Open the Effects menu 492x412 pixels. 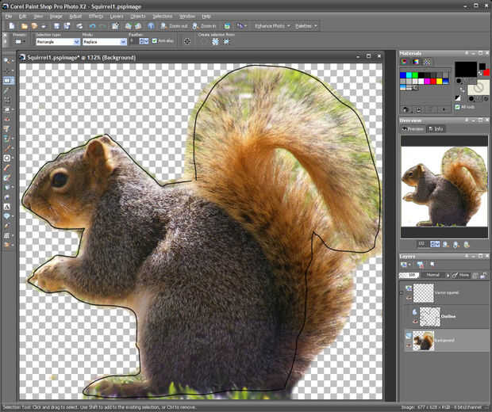96,16
